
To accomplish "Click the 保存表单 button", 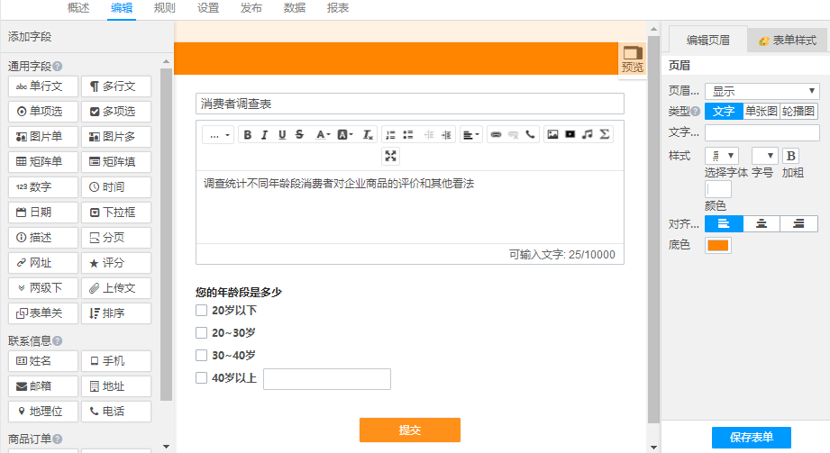I will click(751, 437).
